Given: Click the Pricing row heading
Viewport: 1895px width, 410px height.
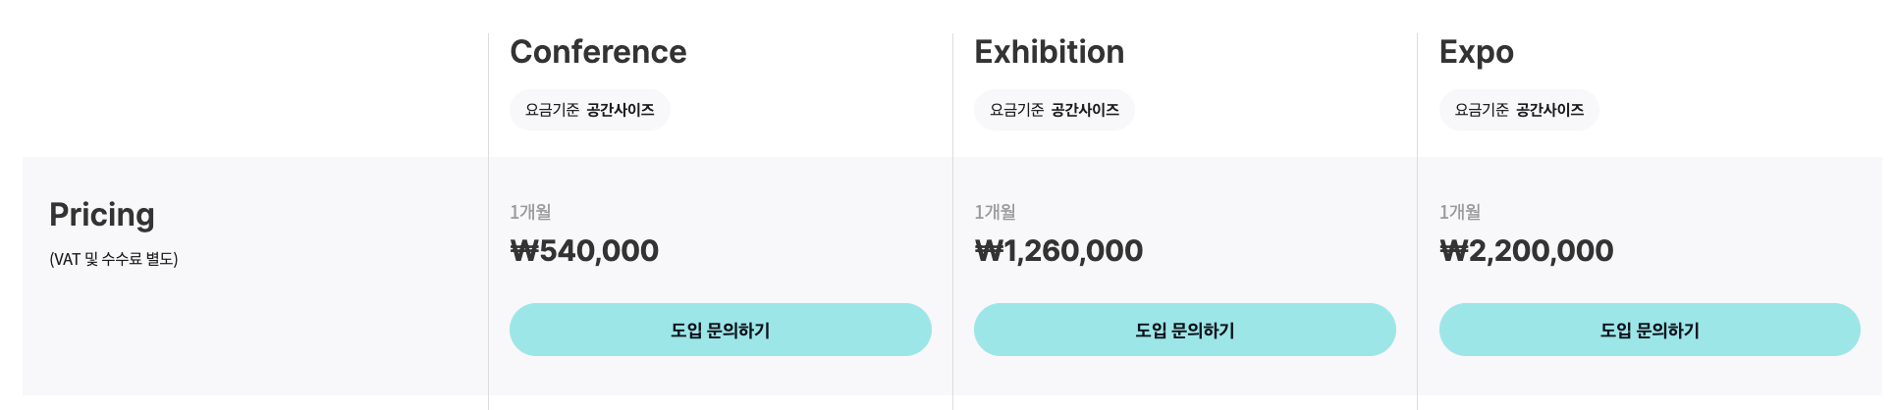Looking at the screenshot, I should pos(102,214).
